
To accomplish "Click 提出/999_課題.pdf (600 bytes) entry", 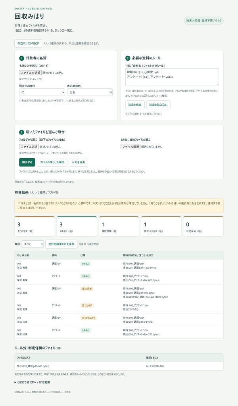I will (33, 366).
